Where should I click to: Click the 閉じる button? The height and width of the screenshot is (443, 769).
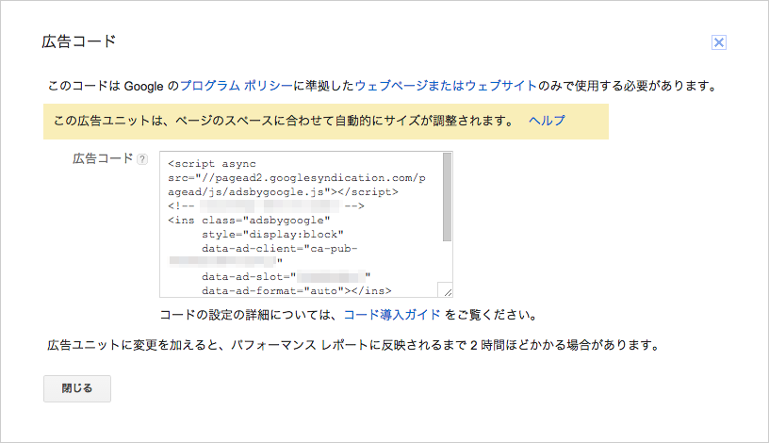(77, 388)
